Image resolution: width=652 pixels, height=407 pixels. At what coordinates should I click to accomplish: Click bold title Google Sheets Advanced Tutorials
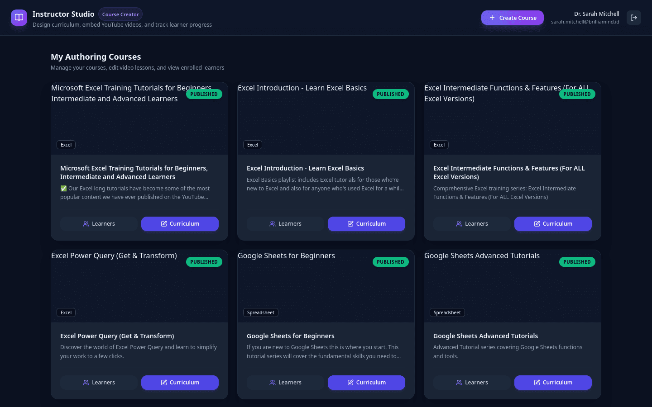pos(485,336)
